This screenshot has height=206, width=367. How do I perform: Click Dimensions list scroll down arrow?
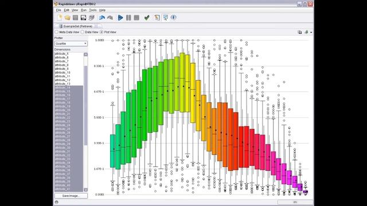85,189
